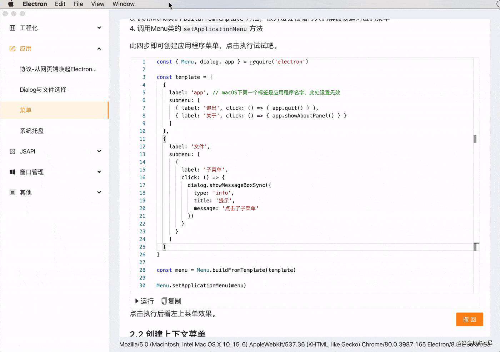Click the run triangle icon
Screen dimensions: 500x352
(137, 301)
